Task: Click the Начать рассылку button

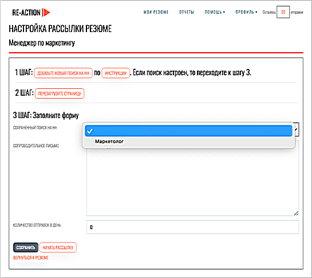Action: [x=58, y=248]
